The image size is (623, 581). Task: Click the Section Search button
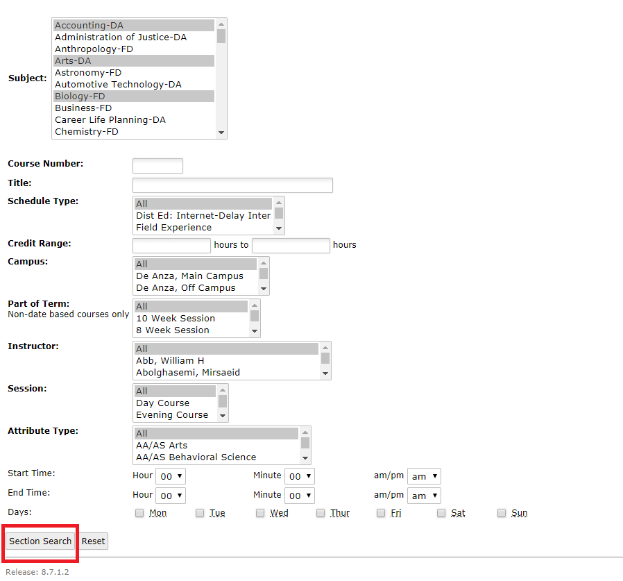(x=40, y=541)
